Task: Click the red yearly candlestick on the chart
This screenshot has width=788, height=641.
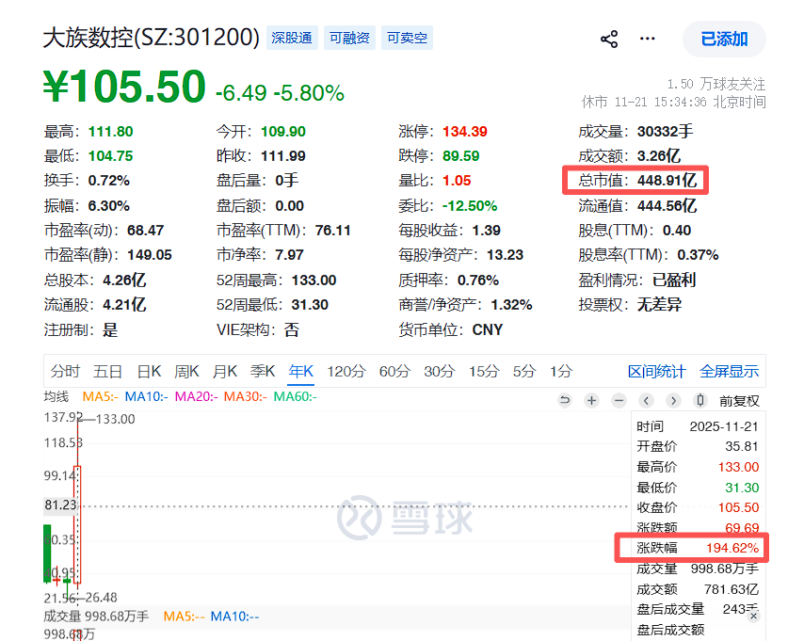Action: pos(77,524)
